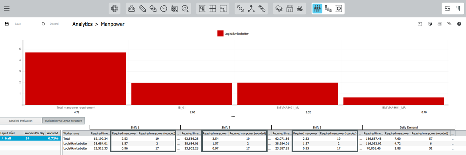This screenshot has width=466, height=155.
Task: Open the 3D cube view icon
Action: point(430,24)
